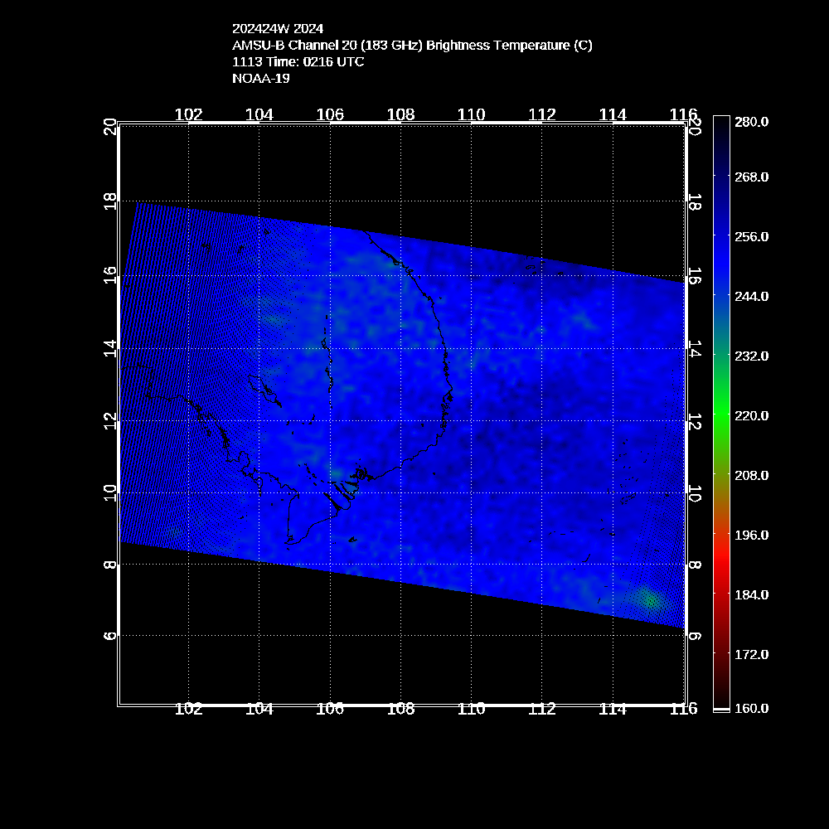The height and width of the screenshot is (829, 829).
Task: Click latitude label 18 on right axis
Action: (695, 202)
